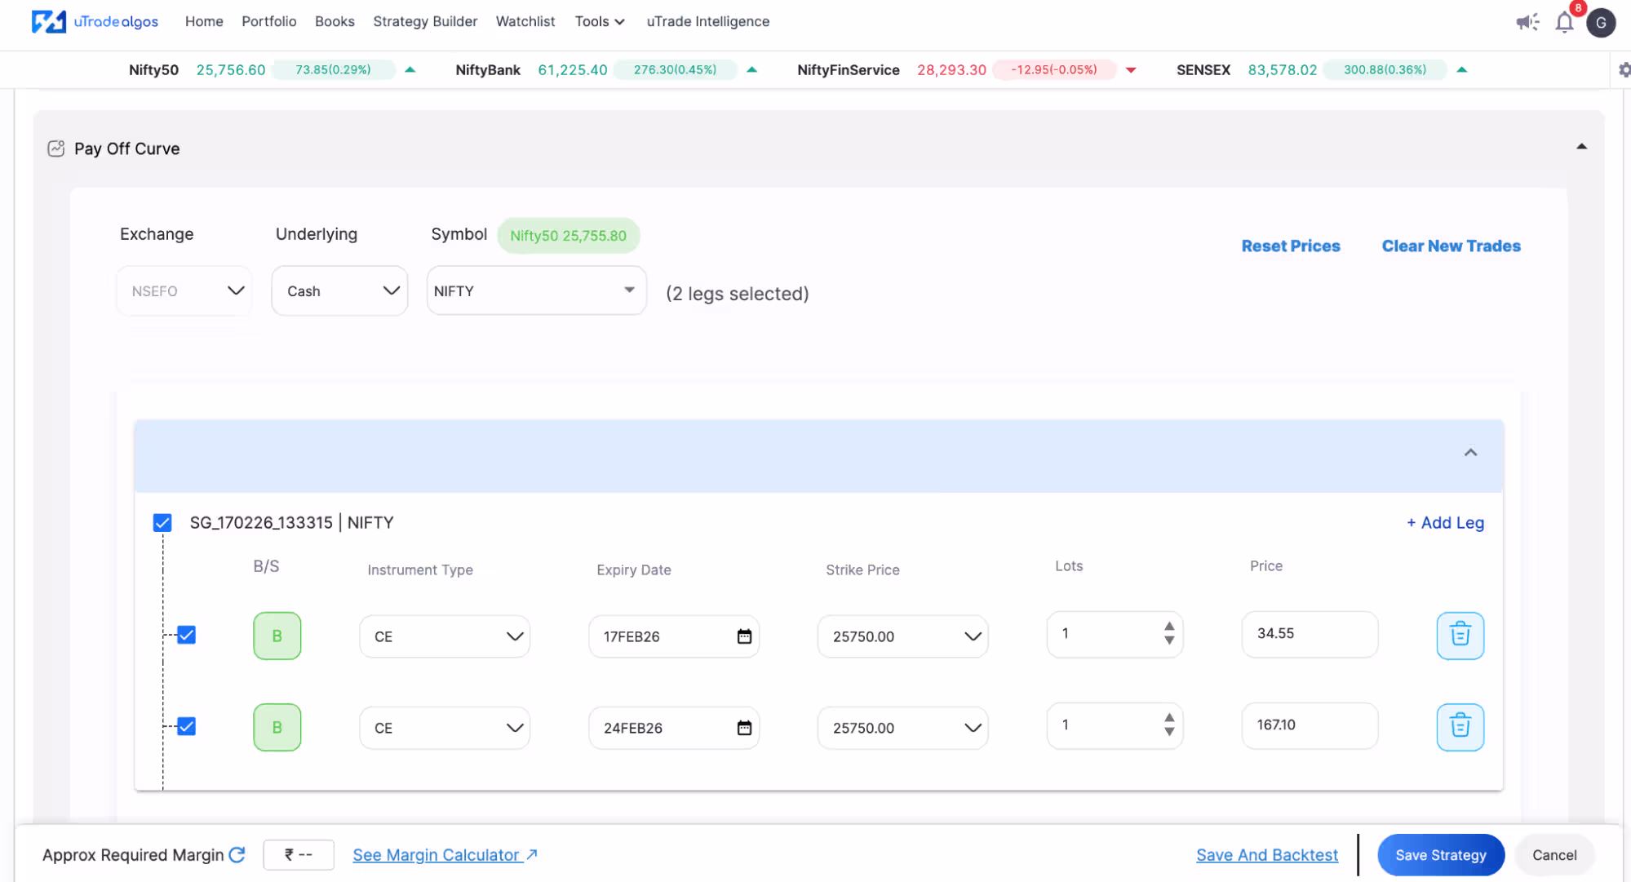Open the announcements megaphone icon
1631x882 pixels.
click(x=1527, y=22)
